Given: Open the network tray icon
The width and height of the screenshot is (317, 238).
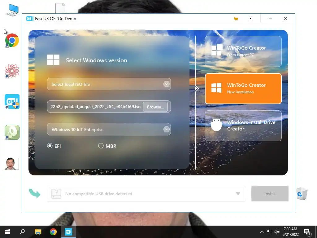Looking at the screenshot, I should 270,232.
